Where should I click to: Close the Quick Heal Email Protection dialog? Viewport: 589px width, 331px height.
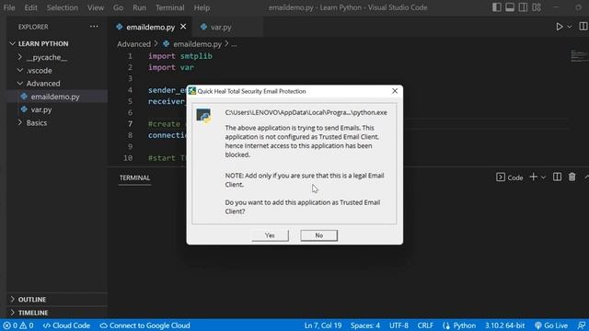[395, 91]
